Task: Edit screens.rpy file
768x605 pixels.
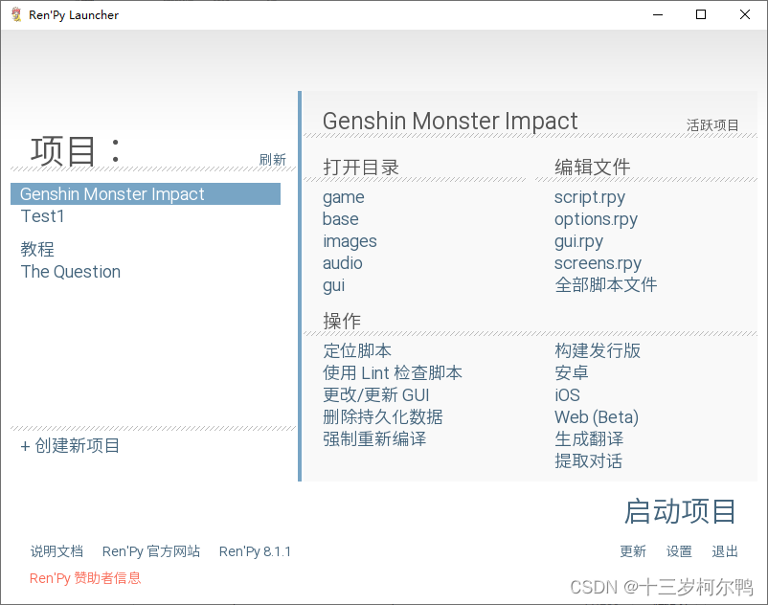Action: (599, 263)
